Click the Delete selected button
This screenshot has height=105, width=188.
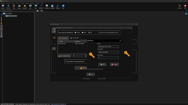point(78,56)
